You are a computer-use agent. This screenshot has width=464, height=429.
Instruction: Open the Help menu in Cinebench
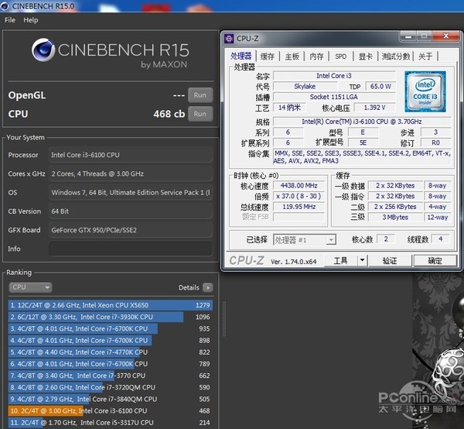coord(31,20)
